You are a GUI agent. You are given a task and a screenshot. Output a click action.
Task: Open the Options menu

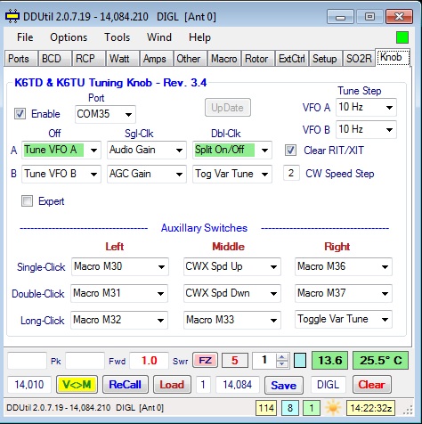(69, 37)
